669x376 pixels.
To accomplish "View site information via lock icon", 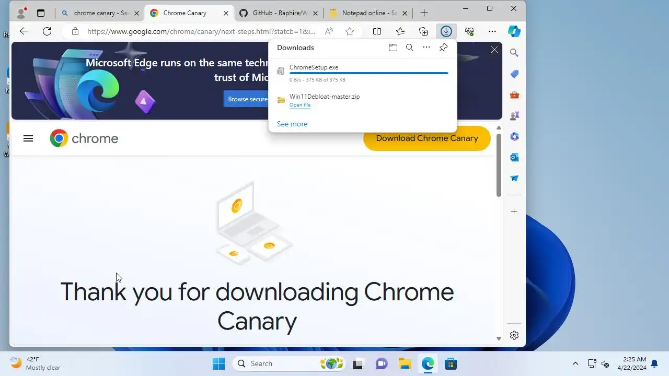I will (75, 31).
